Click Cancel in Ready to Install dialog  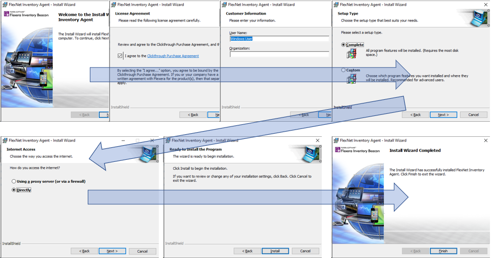(x=306, y=251)
